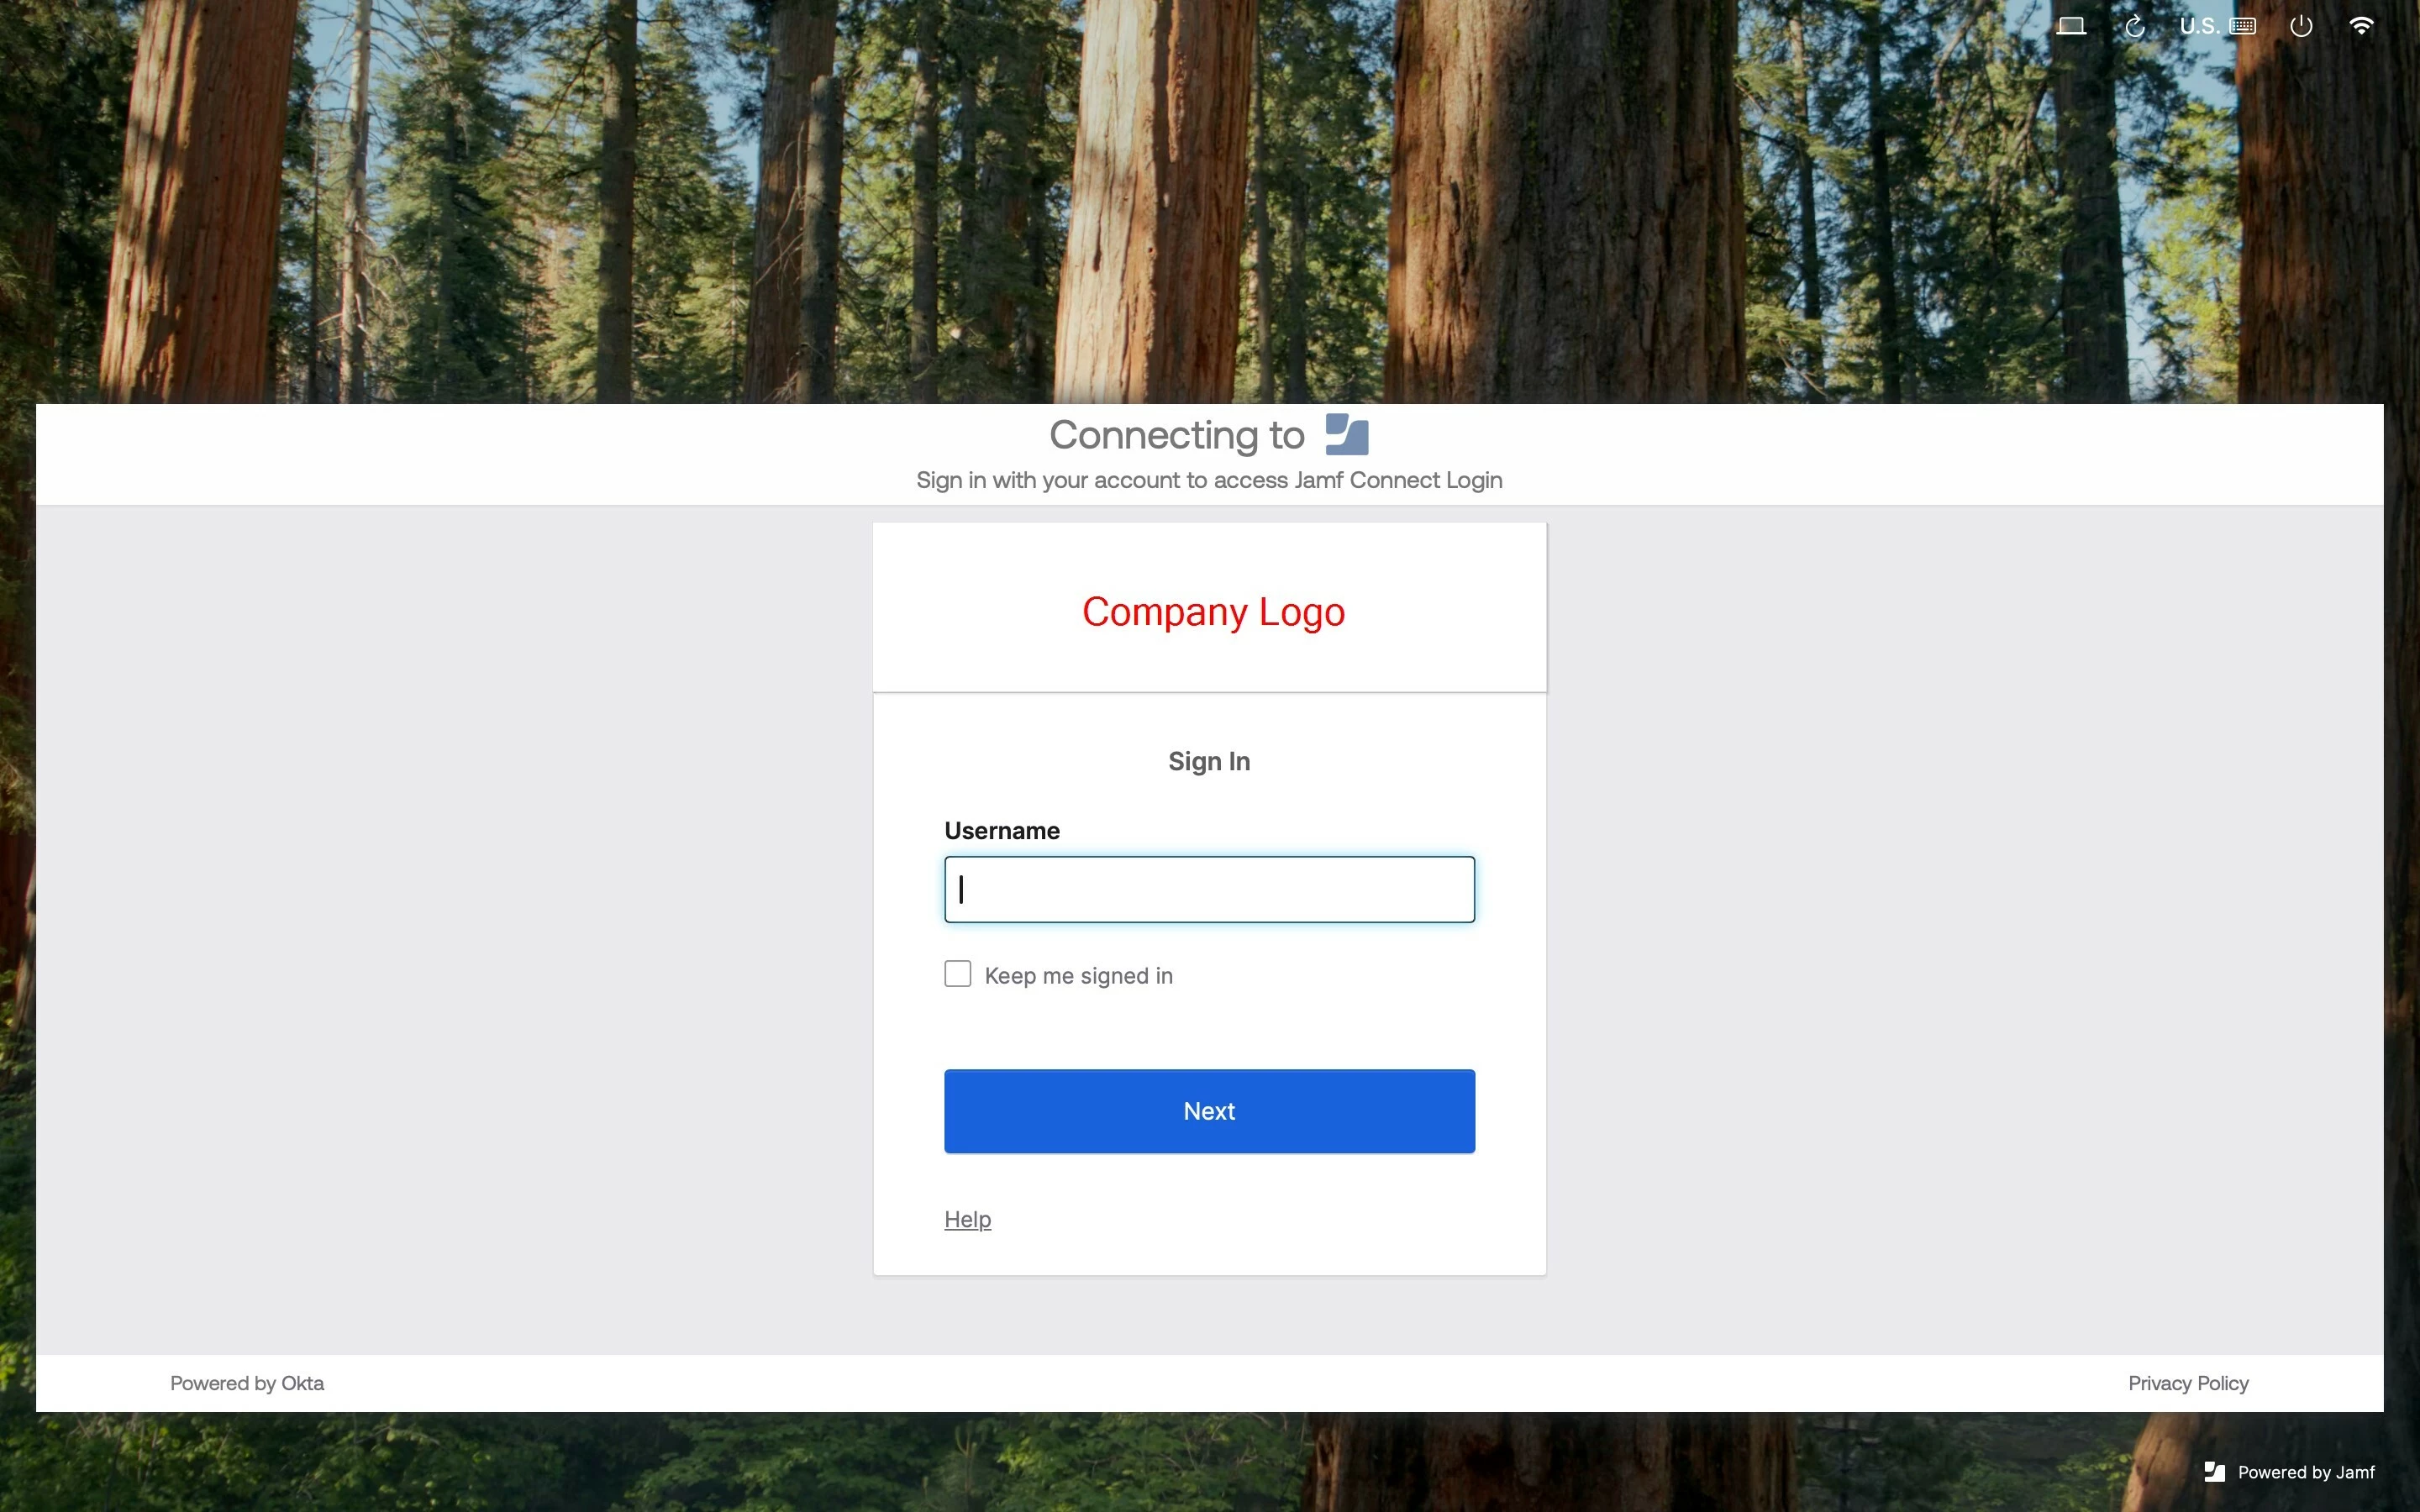Click the 'Sign In' heading

click(x=1209, y=761)
